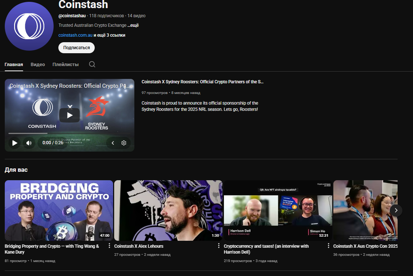Open options menu for Bridging Property video
Screen dimensions: 413x276
(109, 246)
